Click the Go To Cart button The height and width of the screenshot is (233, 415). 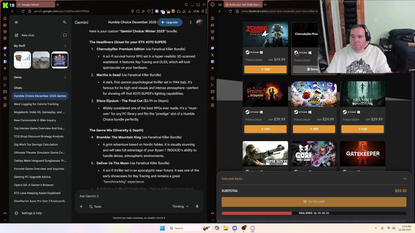tap(314, 202)
